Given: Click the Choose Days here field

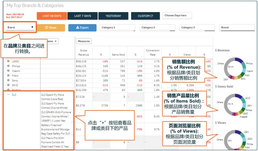Looking at the screenshot, I should (x=177, y=15).
